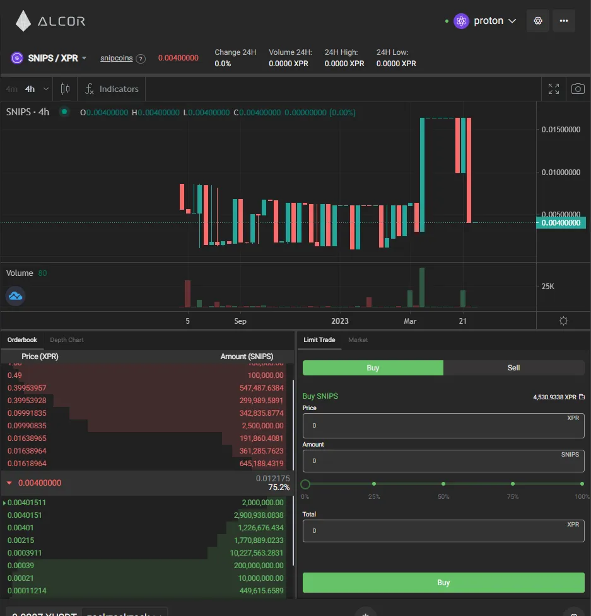Click the Alcor logo

tap(50, 21)
